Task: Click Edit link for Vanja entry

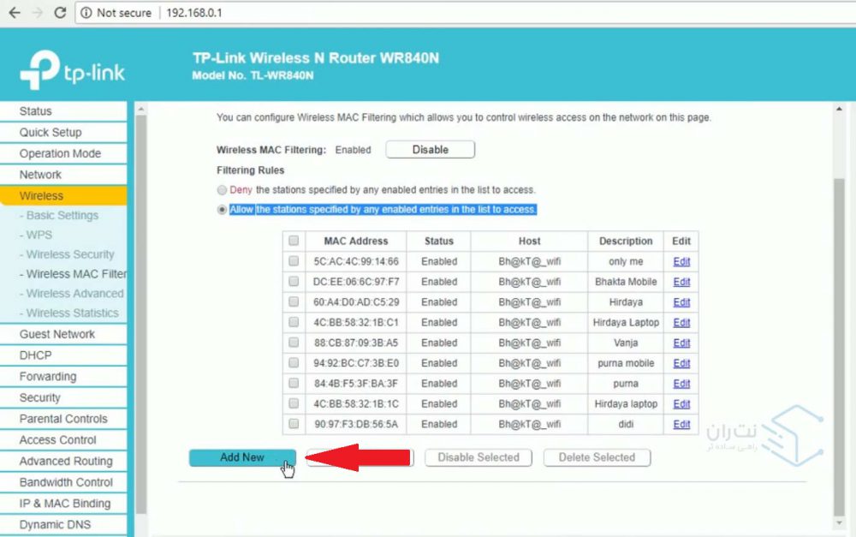Action: [681, 343]
